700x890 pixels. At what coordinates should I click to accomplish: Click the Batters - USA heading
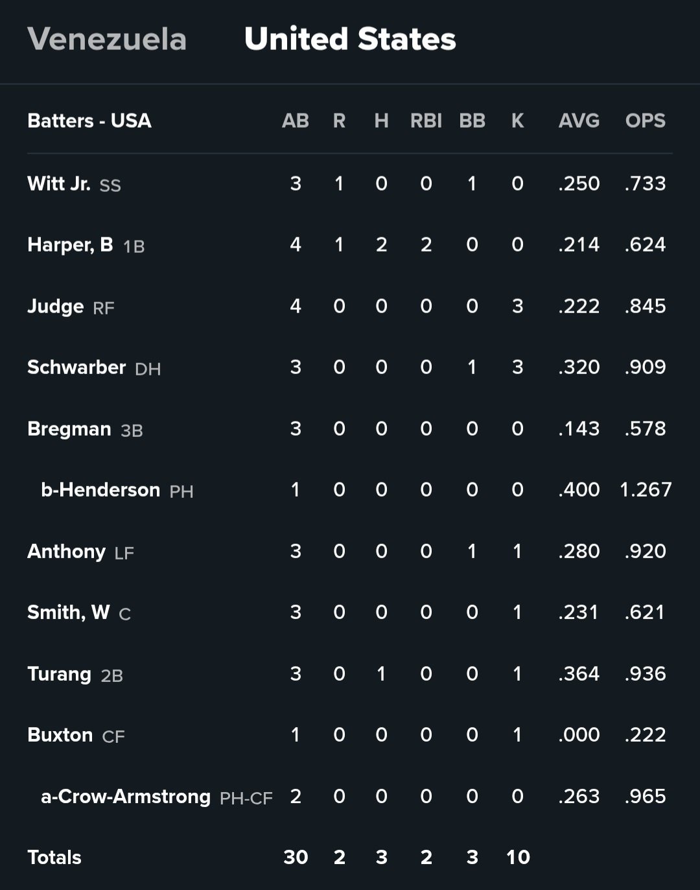point(89,121)
